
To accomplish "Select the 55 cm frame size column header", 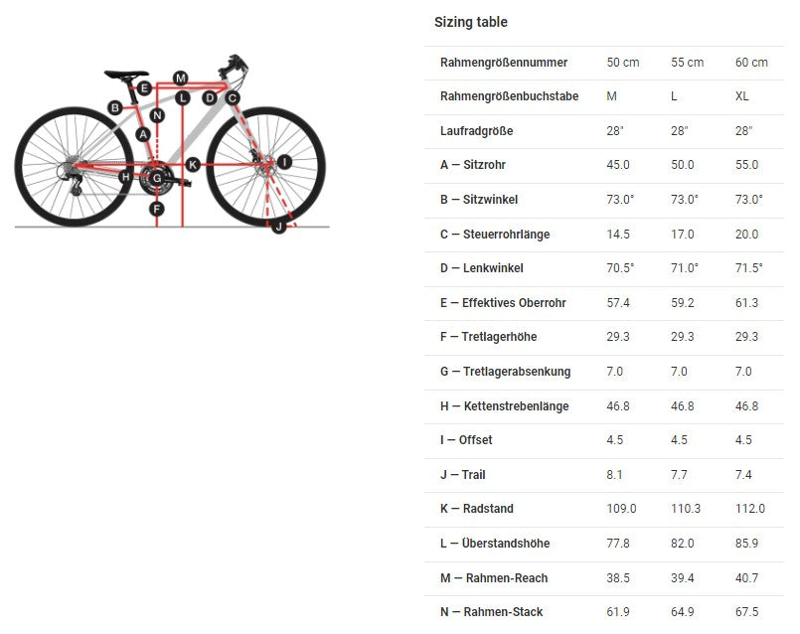I will [688, 63].
